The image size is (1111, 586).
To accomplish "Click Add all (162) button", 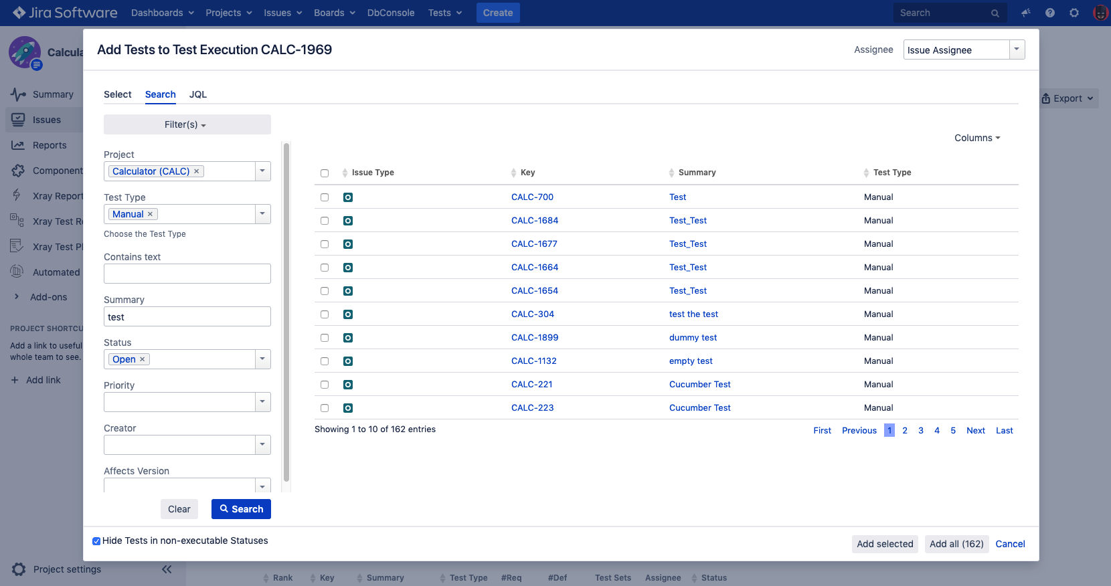I will pyautogui.click(x=956, y=544).
